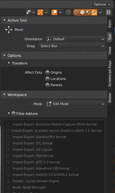This screenshot has width=115, height=193.
Task: Click the Workspace panel title
Action: [x=17, y=95]
